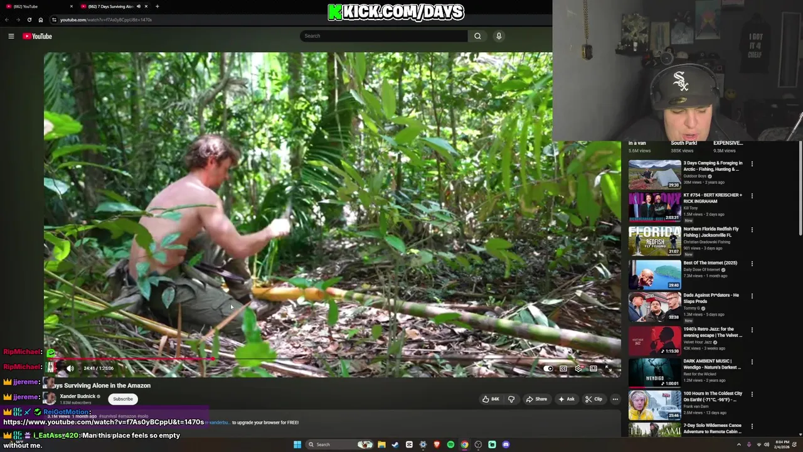This screenshot has width=803, height=452.
Task: Open the player settings gear
Action: coord(578,369)
